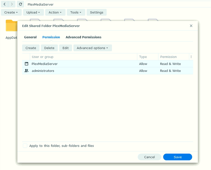Select the PlexMediaServer permission row

108,64
